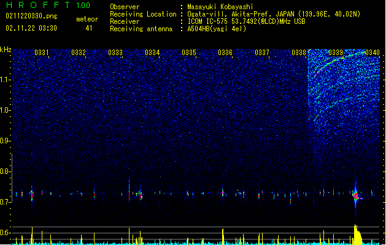The image size is (386, 245).
Task: Click antenna text A504HB(yagi 4el)
Action: point(217,29)
